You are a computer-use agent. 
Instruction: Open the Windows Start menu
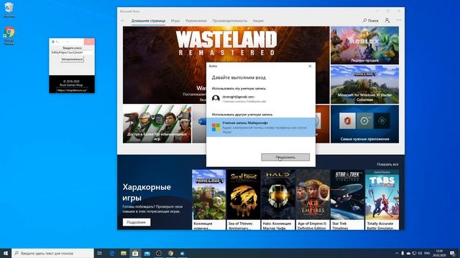[6, 253]
